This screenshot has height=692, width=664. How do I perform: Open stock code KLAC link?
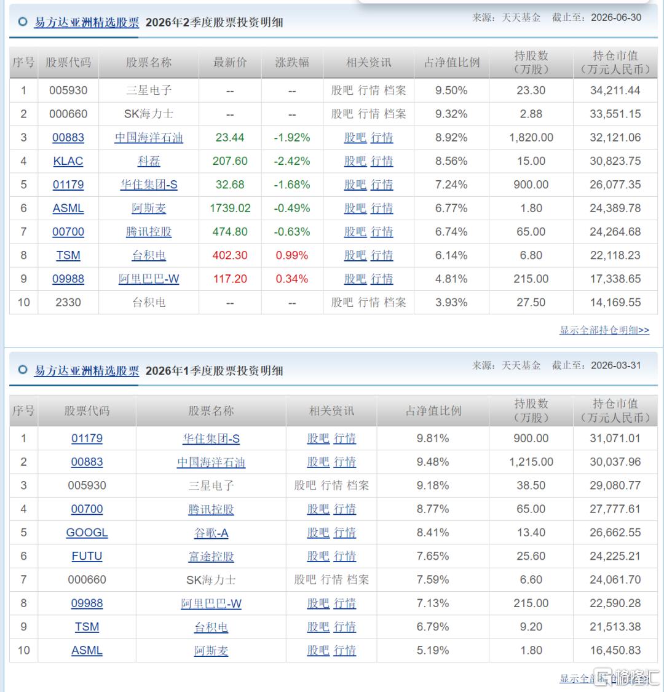pyautogui.click(x=68, y=161)
